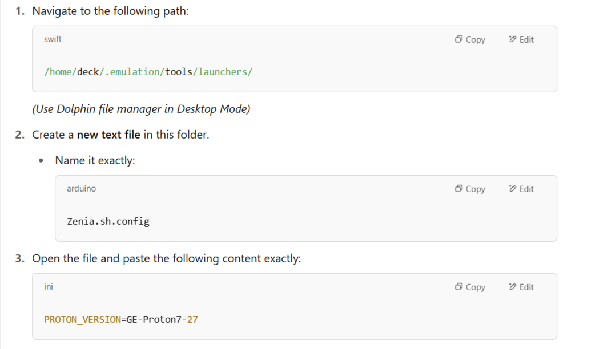Click the 'swift' language label
The image size is (600, 349).
pyautogui.click(x=53, y=39)
